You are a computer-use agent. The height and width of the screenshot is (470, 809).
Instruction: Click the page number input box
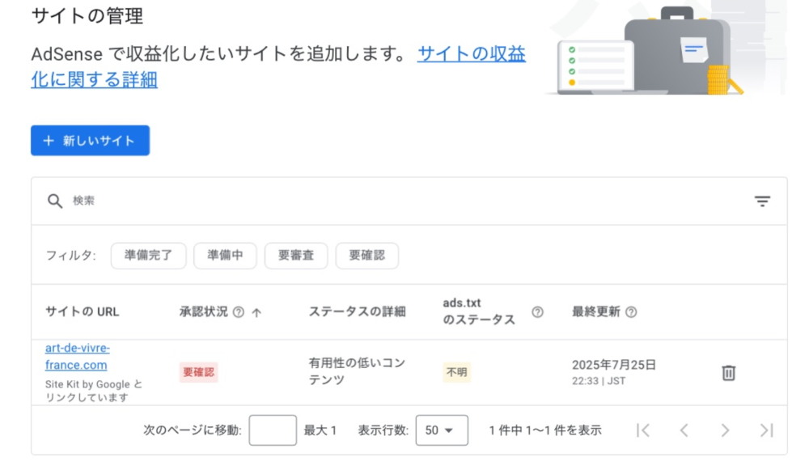(273, 430)
